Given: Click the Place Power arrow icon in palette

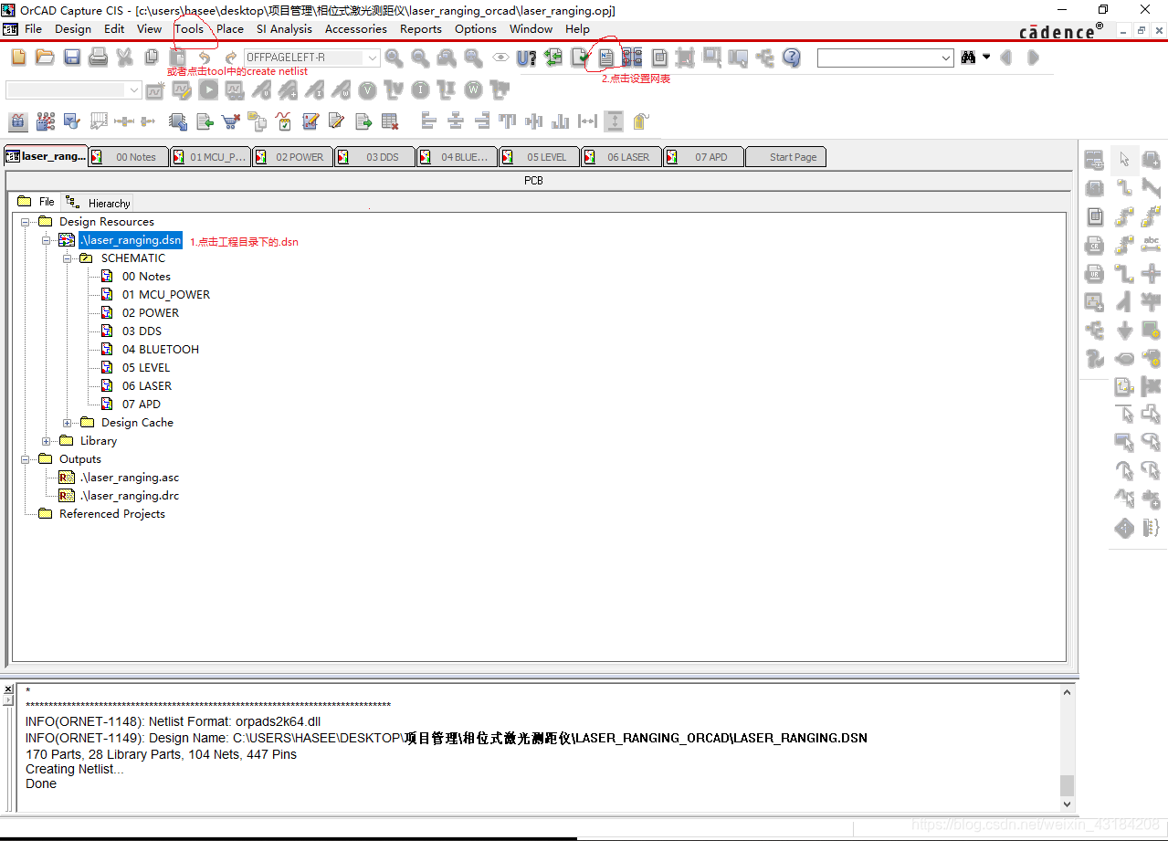Looking at the screenshot, I should click(x=1125, y=330).
